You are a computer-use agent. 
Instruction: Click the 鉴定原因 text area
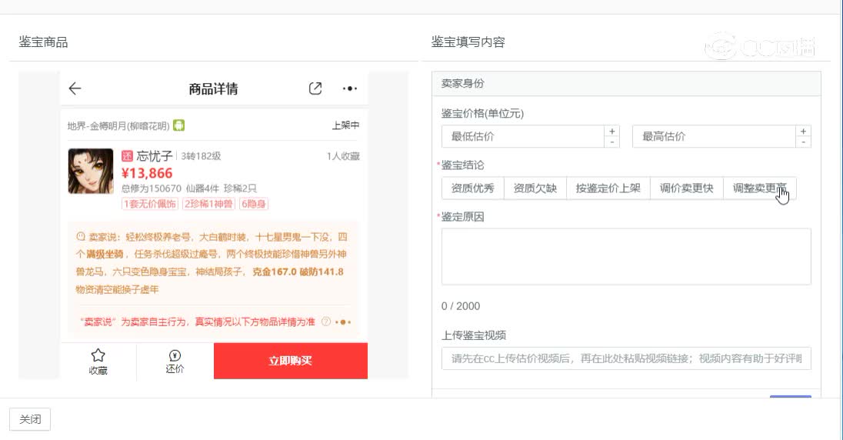626,257
